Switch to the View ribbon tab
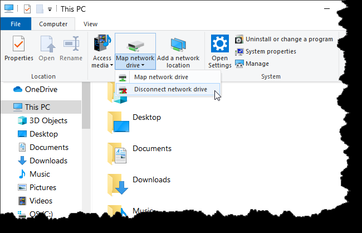The height and width of the screenshot is (233, 362). (x=90, y=24)
